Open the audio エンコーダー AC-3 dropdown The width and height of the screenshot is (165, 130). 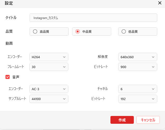click(49, 89)
